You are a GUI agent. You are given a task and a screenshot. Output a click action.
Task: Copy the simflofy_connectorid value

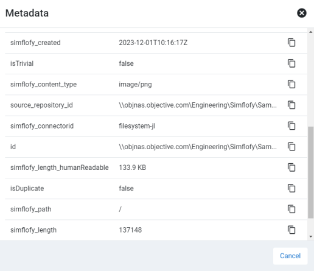point(291,126)
